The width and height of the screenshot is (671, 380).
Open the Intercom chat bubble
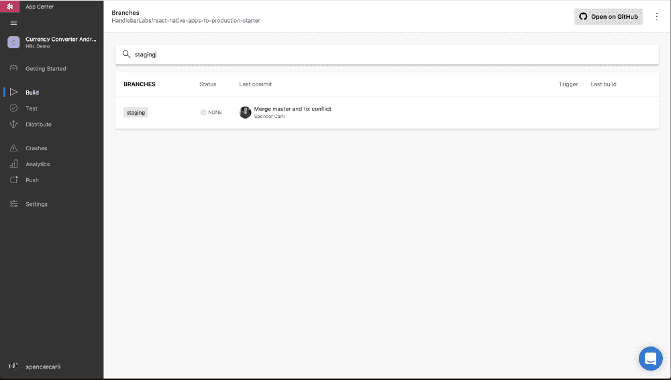tap(650, 358)
